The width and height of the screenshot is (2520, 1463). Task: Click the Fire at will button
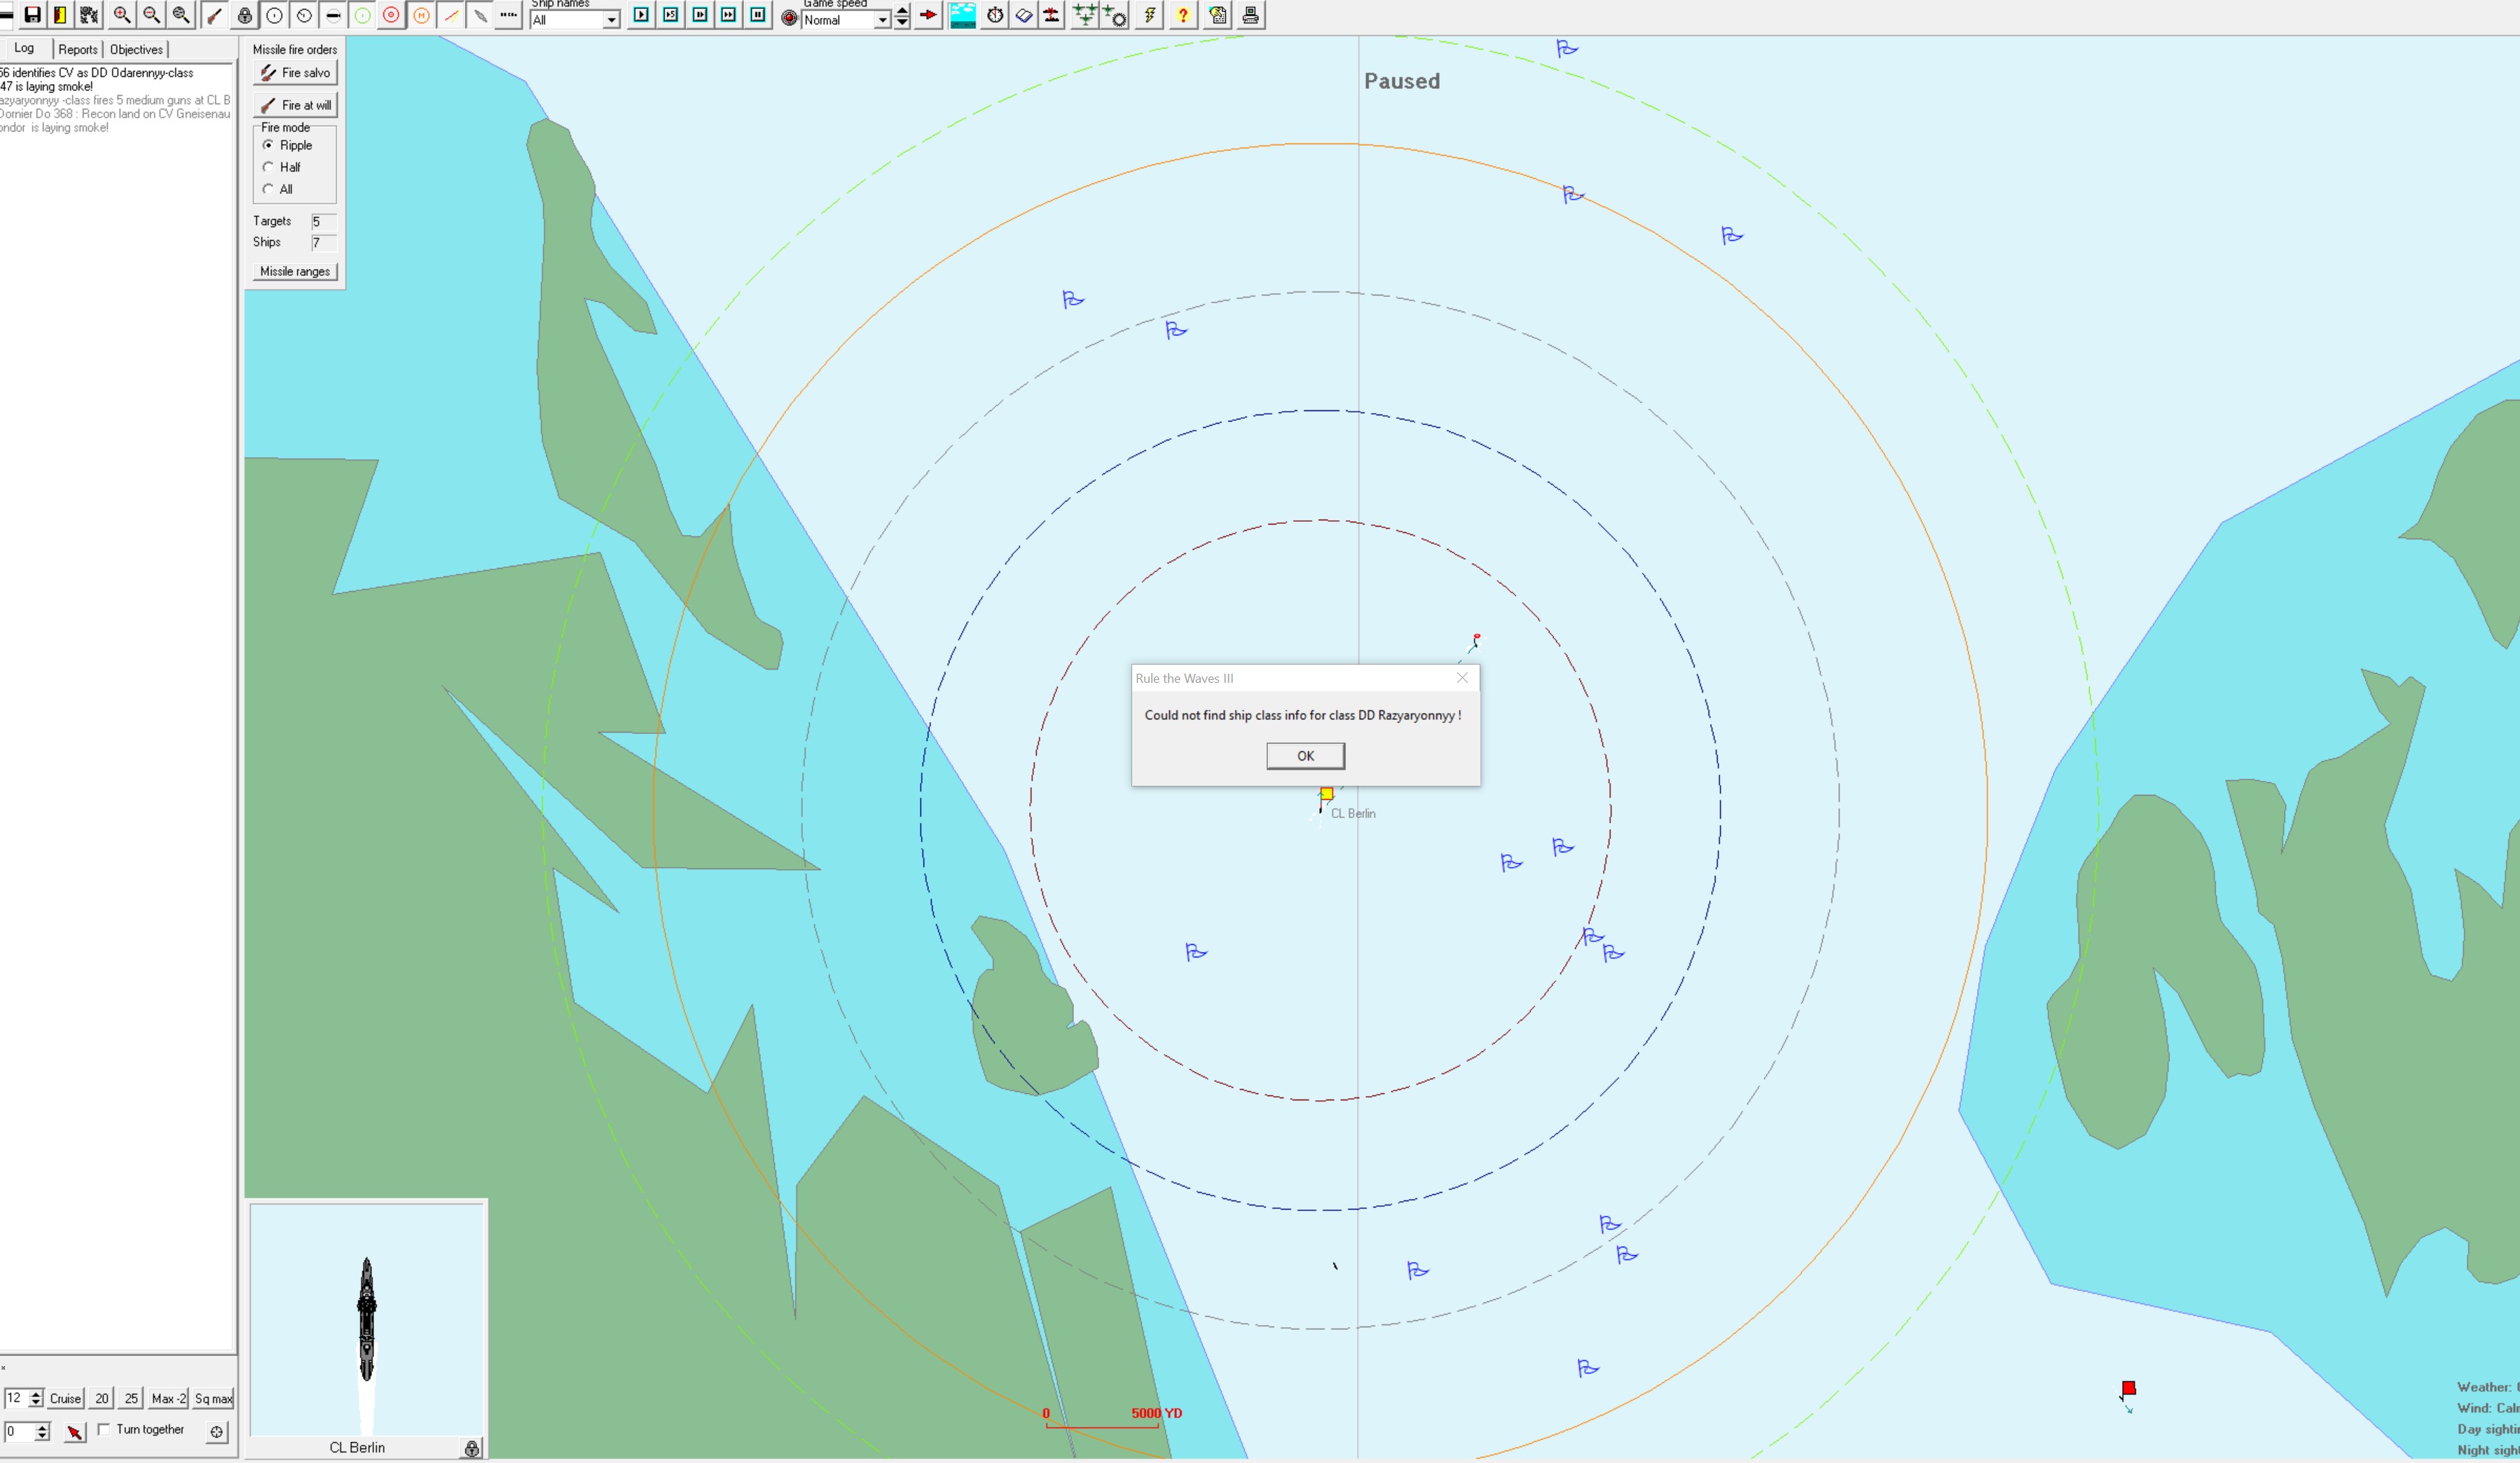pyautogui.click(x=295, y=105)
